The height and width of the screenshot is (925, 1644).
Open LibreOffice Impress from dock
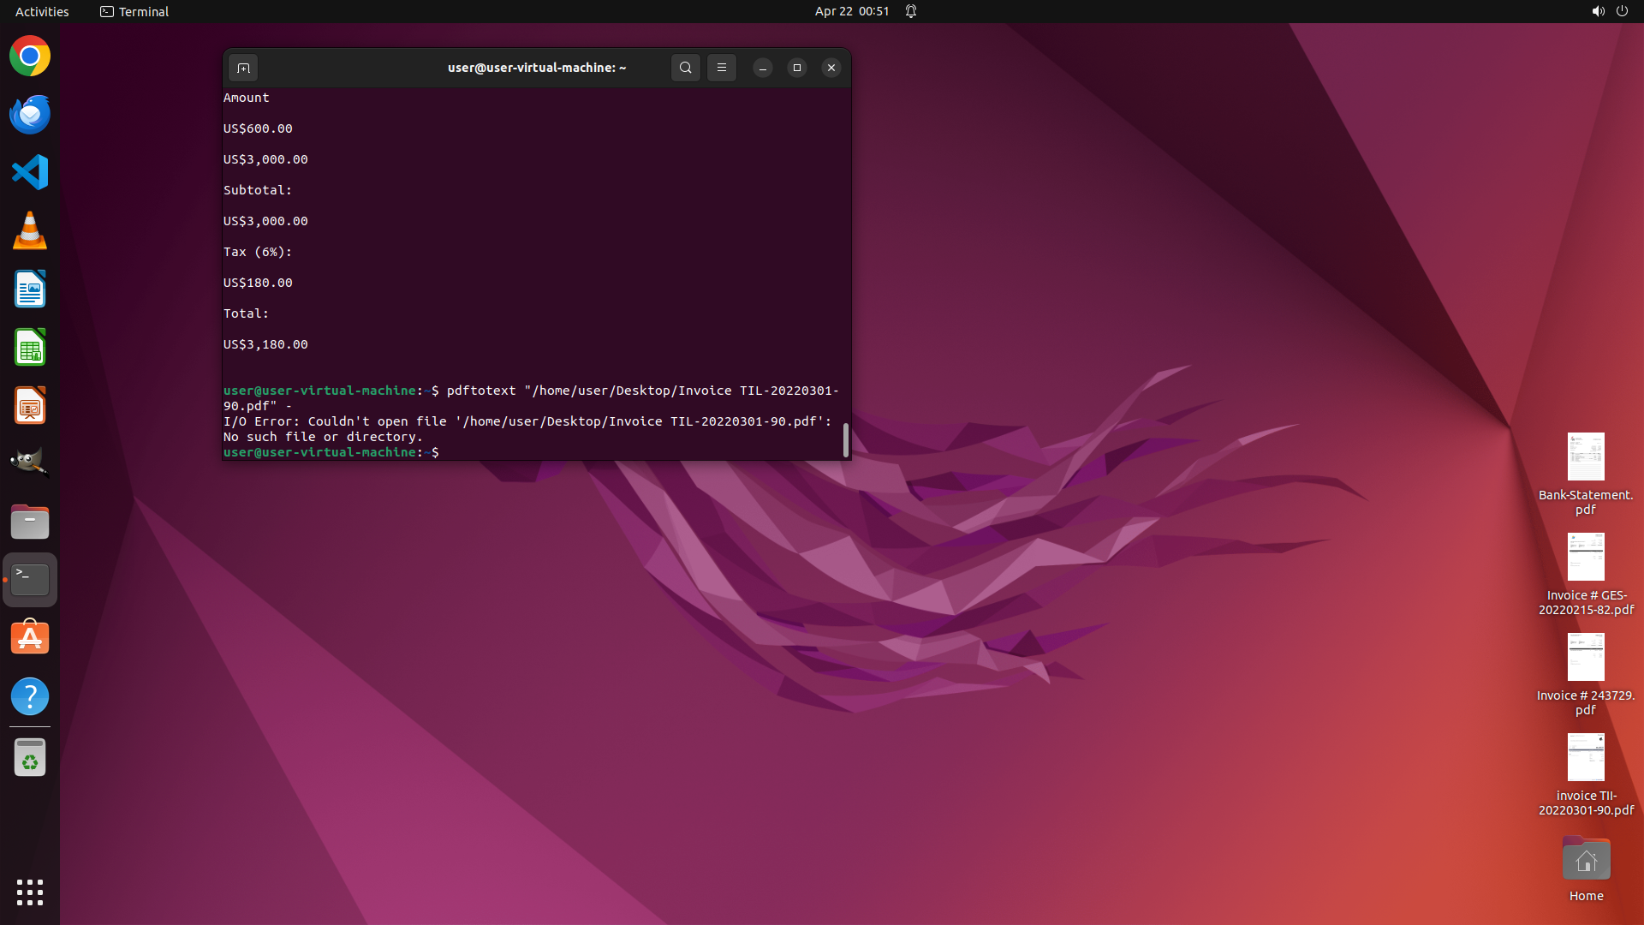30,406
